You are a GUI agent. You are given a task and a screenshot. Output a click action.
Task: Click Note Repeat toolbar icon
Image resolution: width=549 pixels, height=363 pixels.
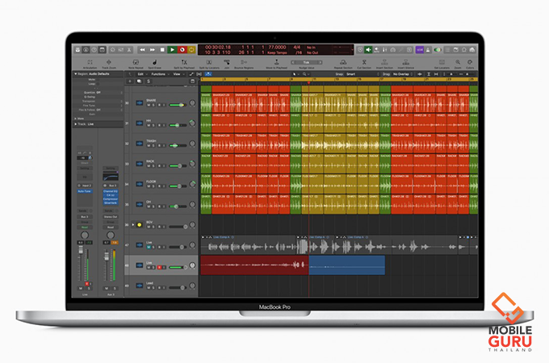(x=136, y=62)
